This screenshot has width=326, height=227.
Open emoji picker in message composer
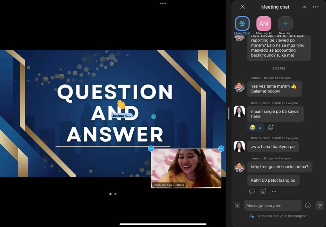click(x=308, y=206)
